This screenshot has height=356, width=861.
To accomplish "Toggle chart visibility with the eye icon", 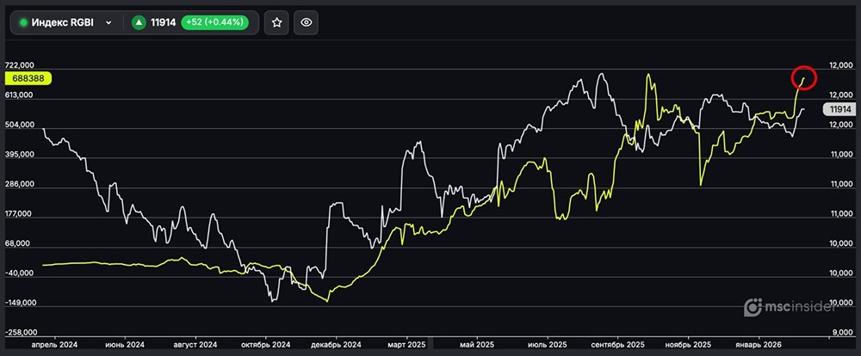I will (x=307, y=23).
